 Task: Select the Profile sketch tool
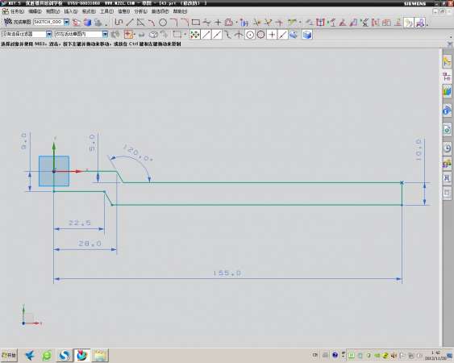tap(119, 23)
